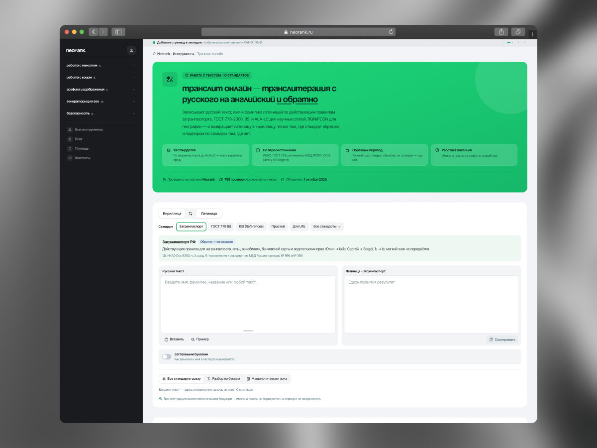Click the export icon beside neorank logo
597x448 pixels.
pos(131,50)
